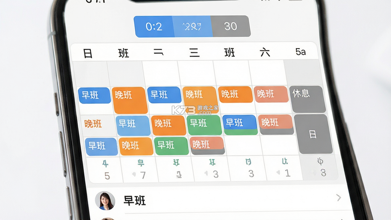Tap the teal symbol above count 5

point(105,164)
